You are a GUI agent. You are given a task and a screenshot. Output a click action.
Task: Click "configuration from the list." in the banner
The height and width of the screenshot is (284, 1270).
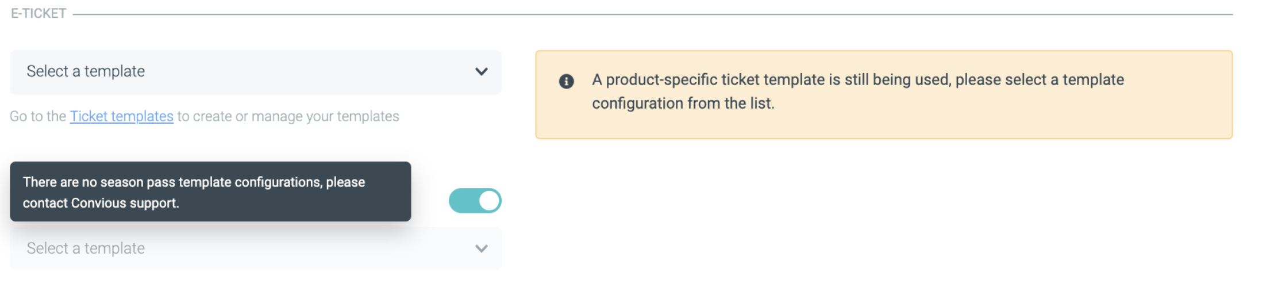click(x=683, y=103)
